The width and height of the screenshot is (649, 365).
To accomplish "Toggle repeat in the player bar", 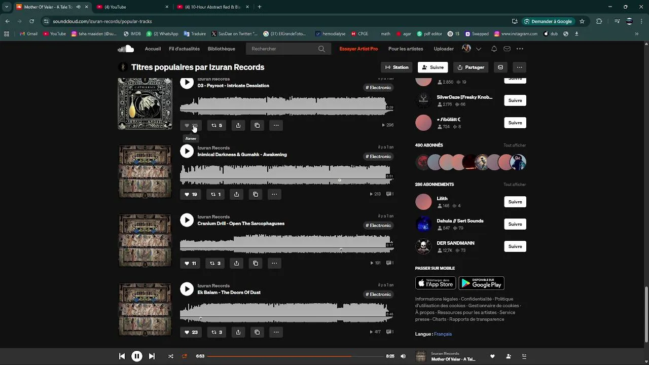I will pos(185,356).
